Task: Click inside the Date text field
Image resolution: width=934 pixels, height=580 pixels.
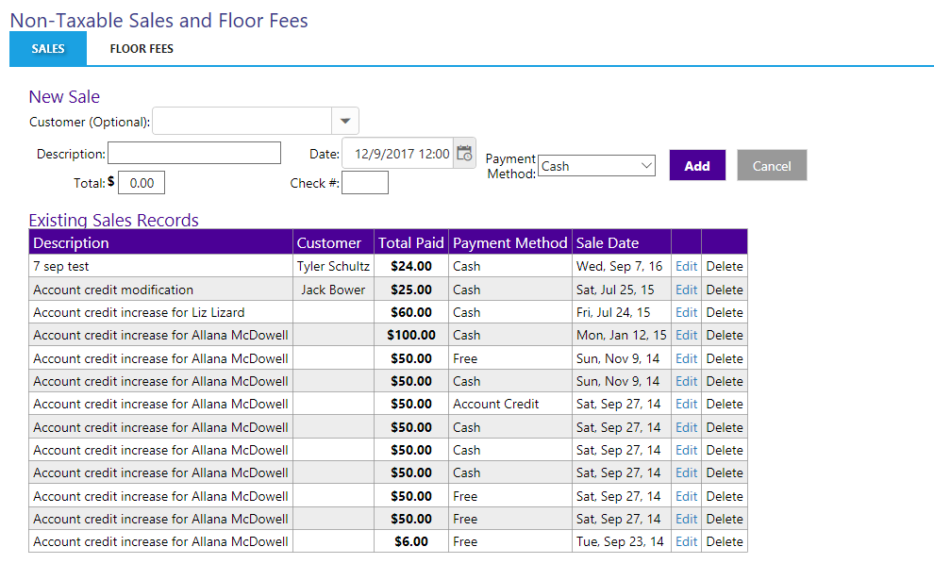Action: click(x=396, y=154)
